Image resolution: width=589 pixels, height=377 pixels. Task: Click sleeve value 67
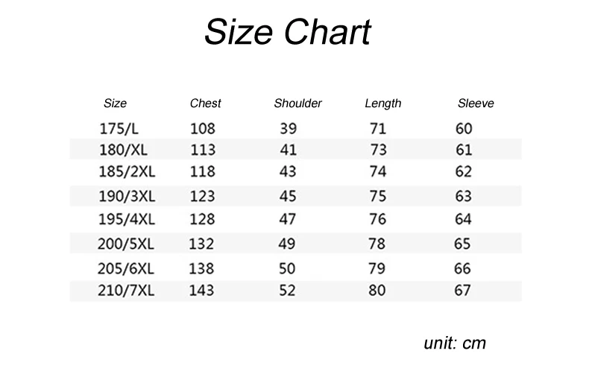click(x=462, y=291)
